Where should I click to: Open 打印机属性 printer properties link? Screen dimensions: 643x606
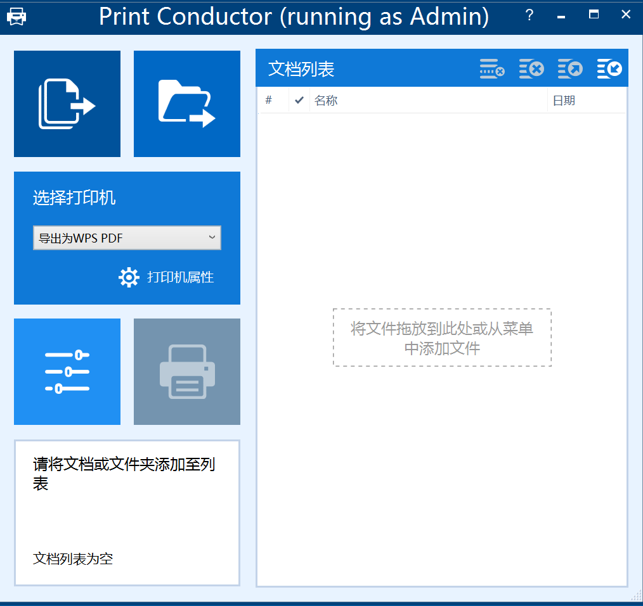[181, 277]
